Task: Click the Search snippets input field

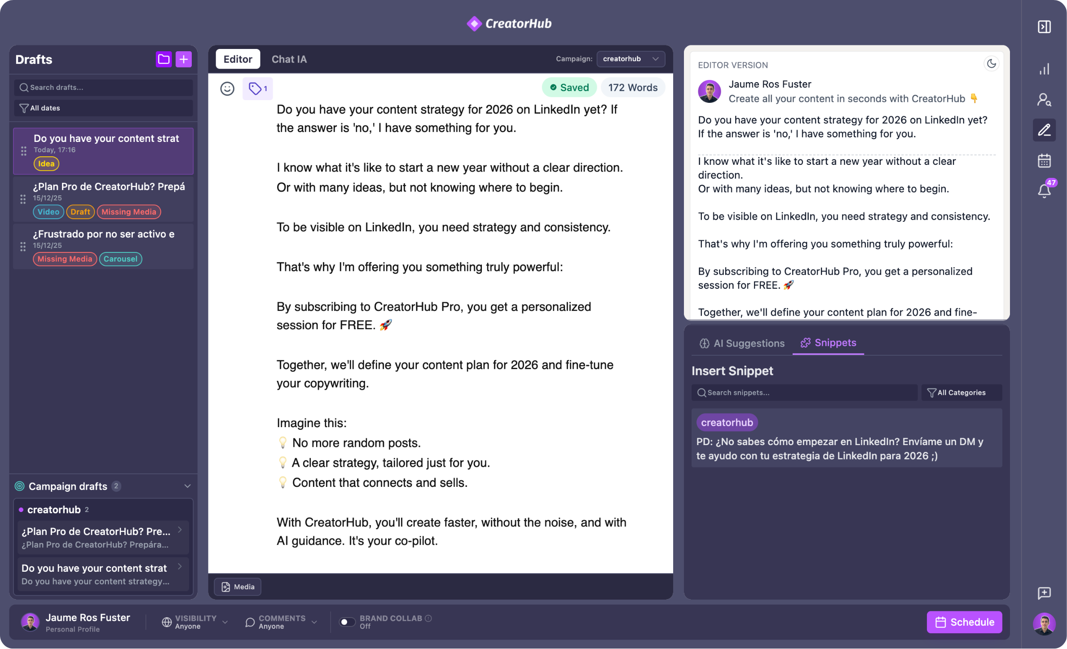Action: coord(804,392)
